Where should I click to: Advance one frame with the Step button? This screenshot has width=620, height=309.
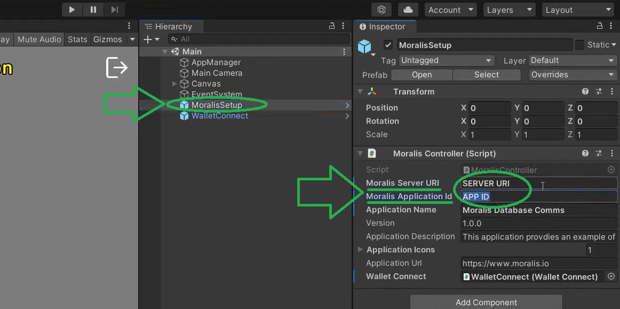tap(115, 10)
